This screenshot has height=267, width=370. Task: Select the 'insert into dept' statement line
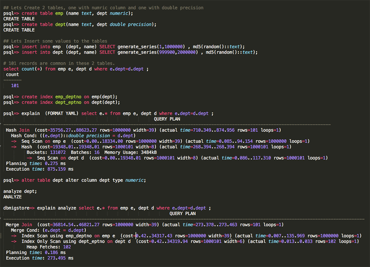pos(130,52)
